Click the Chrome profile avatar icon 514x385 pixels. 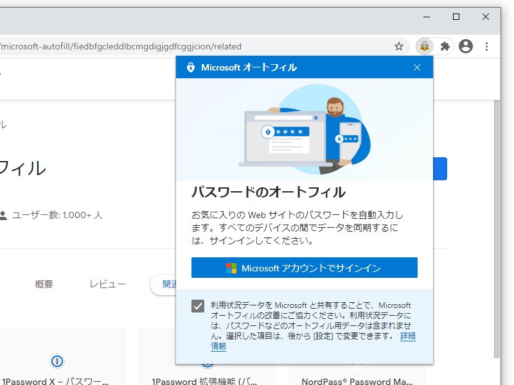[466, 46]
